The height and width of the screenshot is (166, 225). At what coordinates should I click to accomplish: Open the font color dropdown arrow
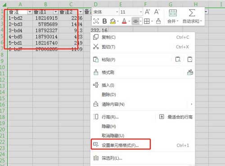[x=129, y=21]
